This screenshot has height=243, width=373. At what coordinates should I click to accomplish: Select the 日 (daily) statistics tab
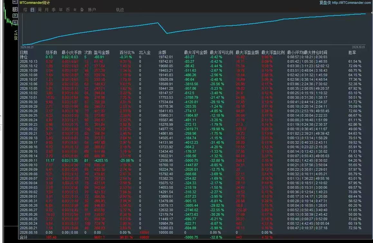point(32,10)
